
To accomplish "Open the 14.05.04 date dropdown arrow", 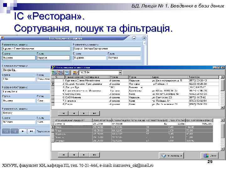I will click(x=120, y=73).
